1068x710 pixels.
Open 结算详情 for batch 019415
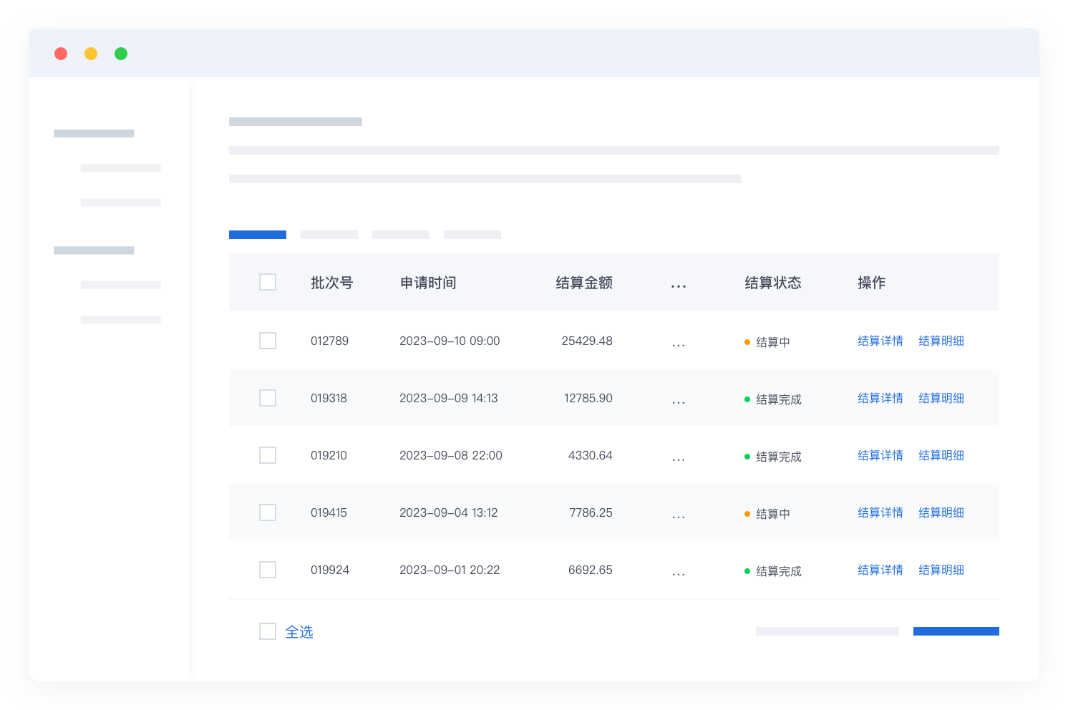pyautogui.click(x=880, y=512)
